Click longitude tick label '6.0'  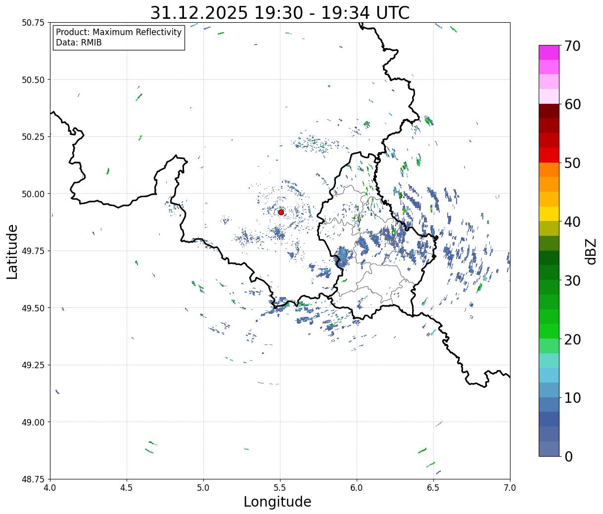[357, 488]
